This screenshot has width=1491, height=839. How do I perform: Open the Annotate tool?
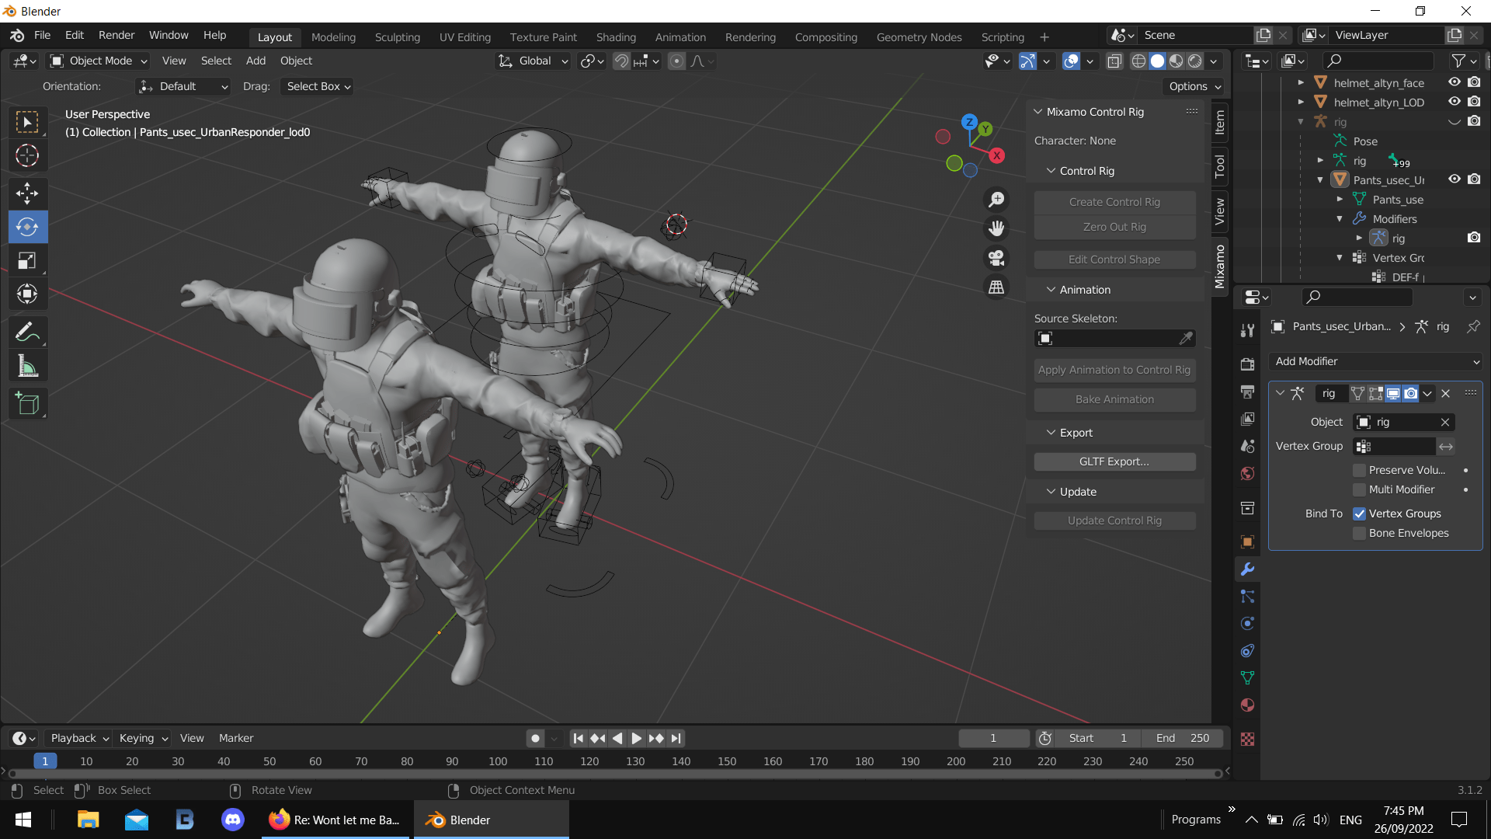[27, 332]
